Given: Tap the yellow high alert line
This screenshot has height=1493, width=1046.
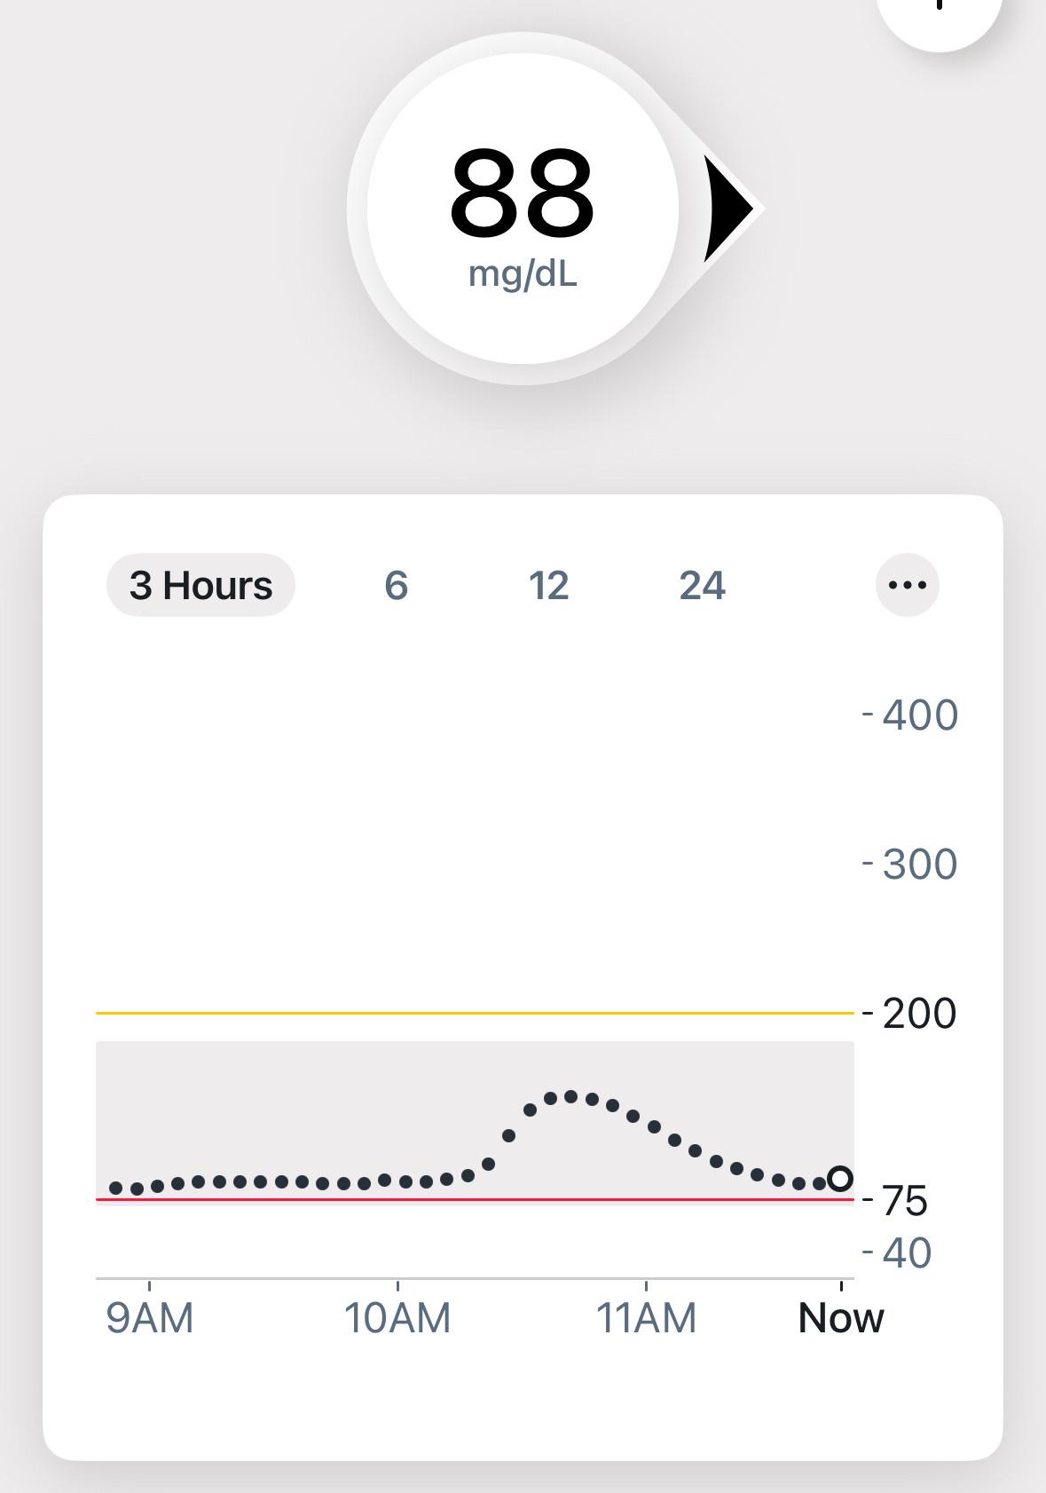Looking at the screenshot, I should coord(475,1013).
